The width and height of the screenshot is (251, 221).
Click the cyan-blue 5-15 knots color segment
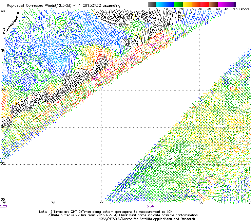pyautogui.click(x=165, y=4)
